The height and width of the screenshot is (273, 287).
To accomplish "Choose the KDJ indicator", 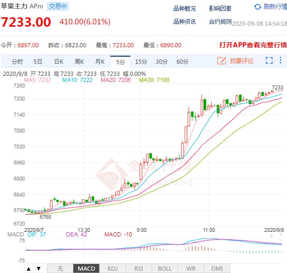I will point(112,269).
